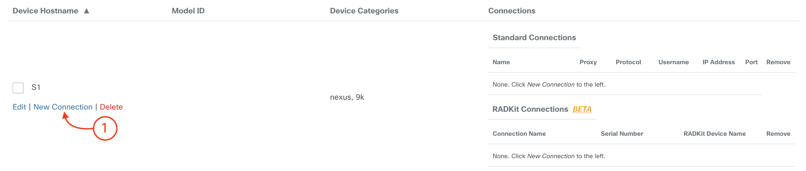Click the Port column header
This screenshot has width=806, height=171.
(x=751, y=62)
